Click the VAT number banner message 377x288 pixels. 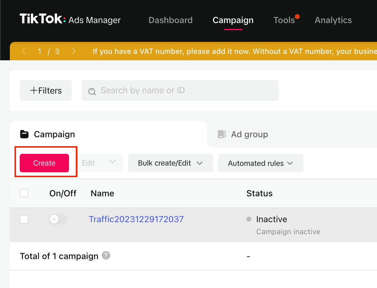click(235, 51)
